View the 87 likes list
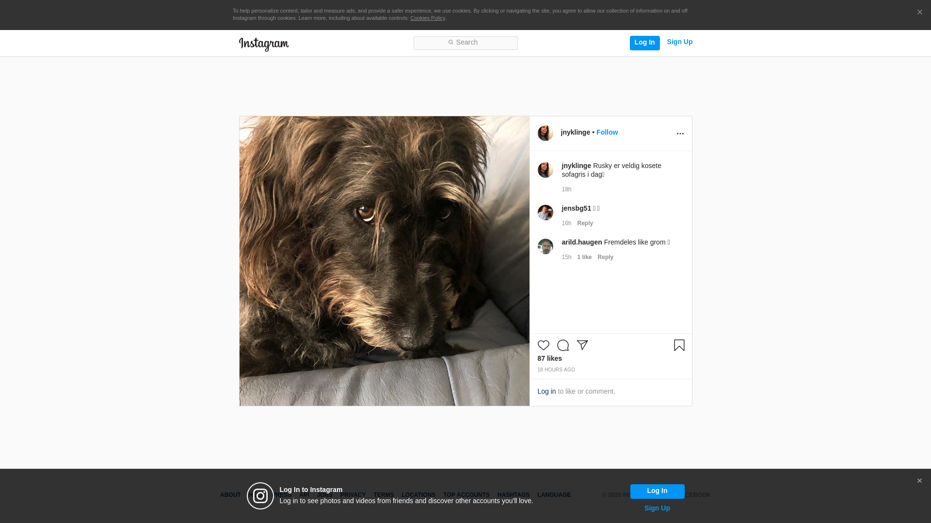Viewport: 931px width, 523px height. click(x=549, y=358)
